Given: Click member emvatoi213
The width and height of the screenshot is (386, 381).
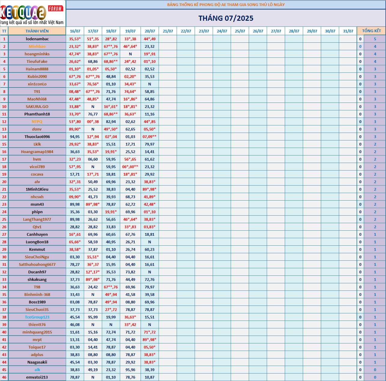Looking at the screenshot, I should (x=37, y=377).
